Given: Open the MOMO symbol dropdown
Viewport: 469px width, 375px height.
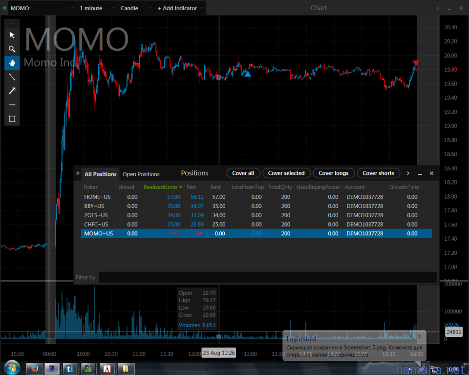Looking at the screenshot, I should [42, 8].
